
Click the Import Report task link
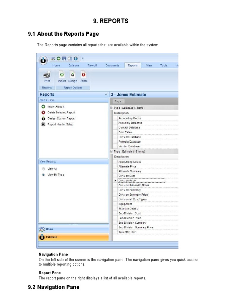point(56,107)
